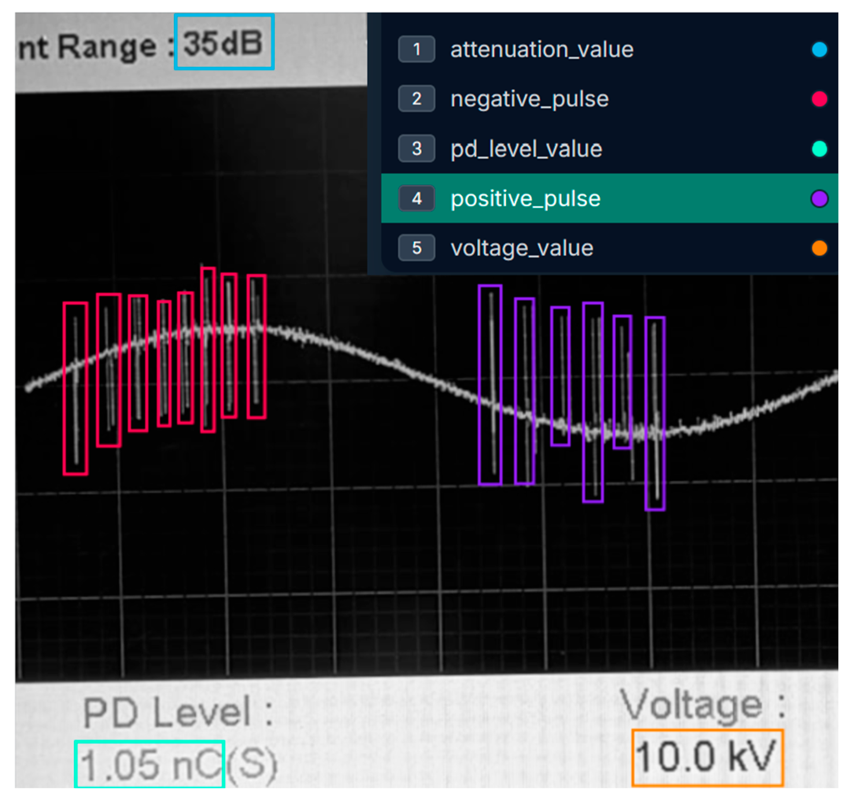The image size is (852, 804).
Task: Click the blue attenuation_value color dot
Action: tap(819, 49)
